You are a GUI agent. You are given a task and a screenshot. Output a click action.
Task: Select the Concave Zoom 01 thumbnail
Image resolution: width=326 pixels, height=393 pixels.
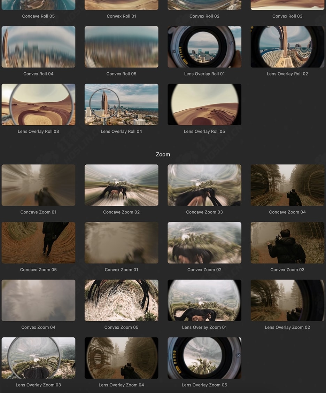click(x=38, y=185)
